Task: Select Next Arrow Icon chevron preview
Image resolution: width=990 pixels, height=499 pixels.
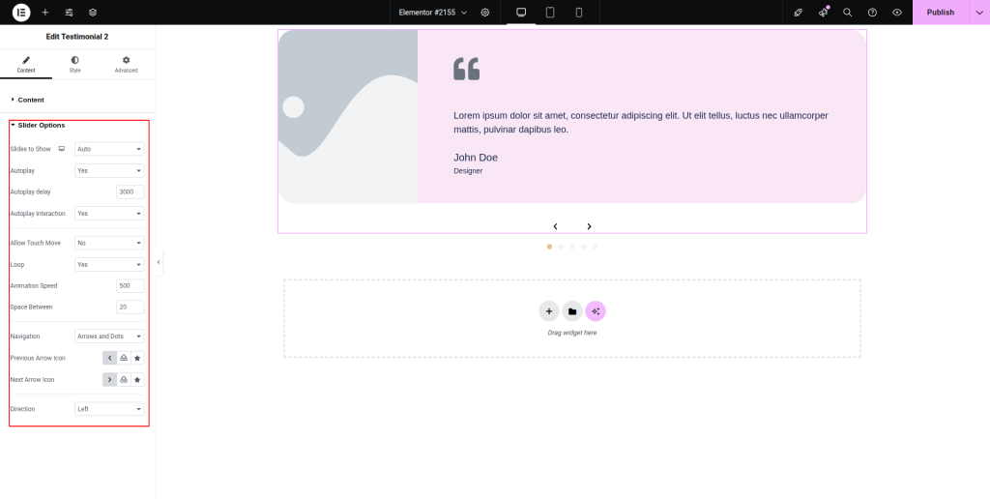Action: (x=110, y=380)
